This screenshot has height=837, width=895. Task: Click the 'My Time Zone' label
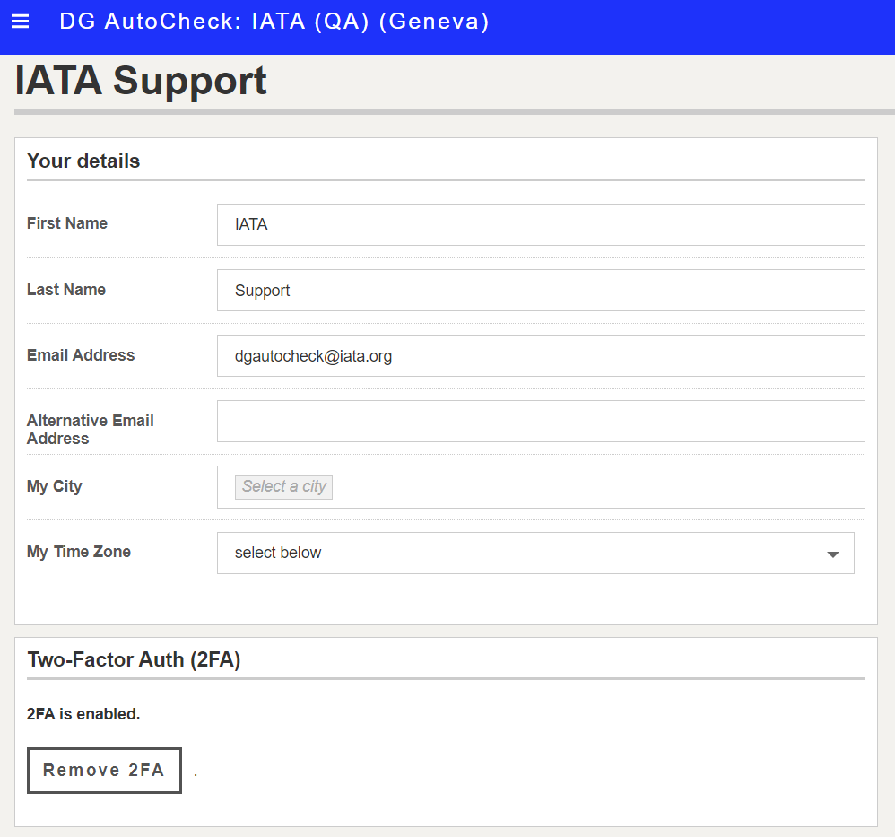tap(79, 552)
